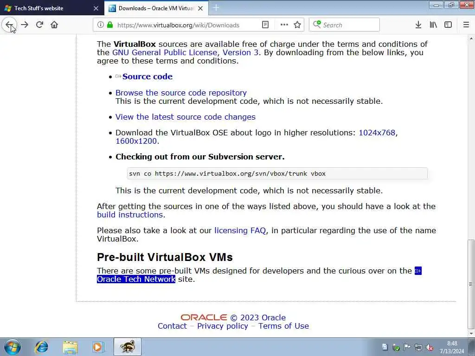Bookmark this page with star icon
This screenshot has height=356, width=475.
pyautogui.click(x=297, y=25)
